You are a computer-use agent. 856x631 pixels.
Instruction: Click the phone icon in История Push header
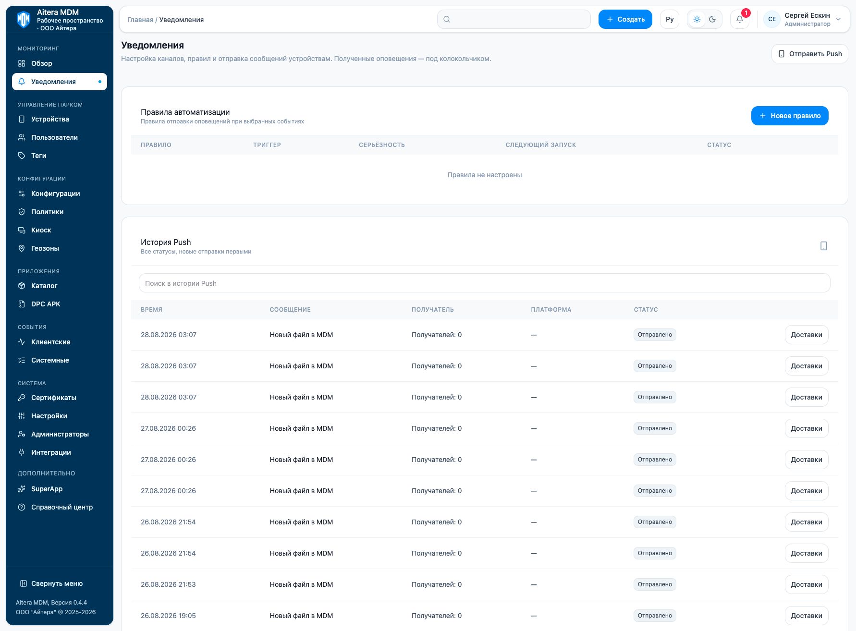pyautogui.click(x=823, y=246)
